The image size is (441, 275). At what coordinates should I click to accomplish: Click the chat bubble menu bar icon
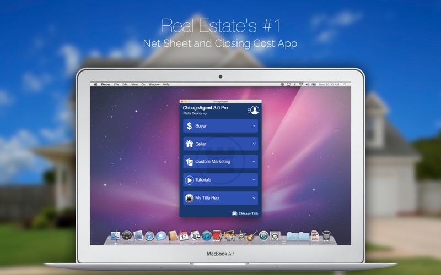pyautogui.click(x=288, y=84)
